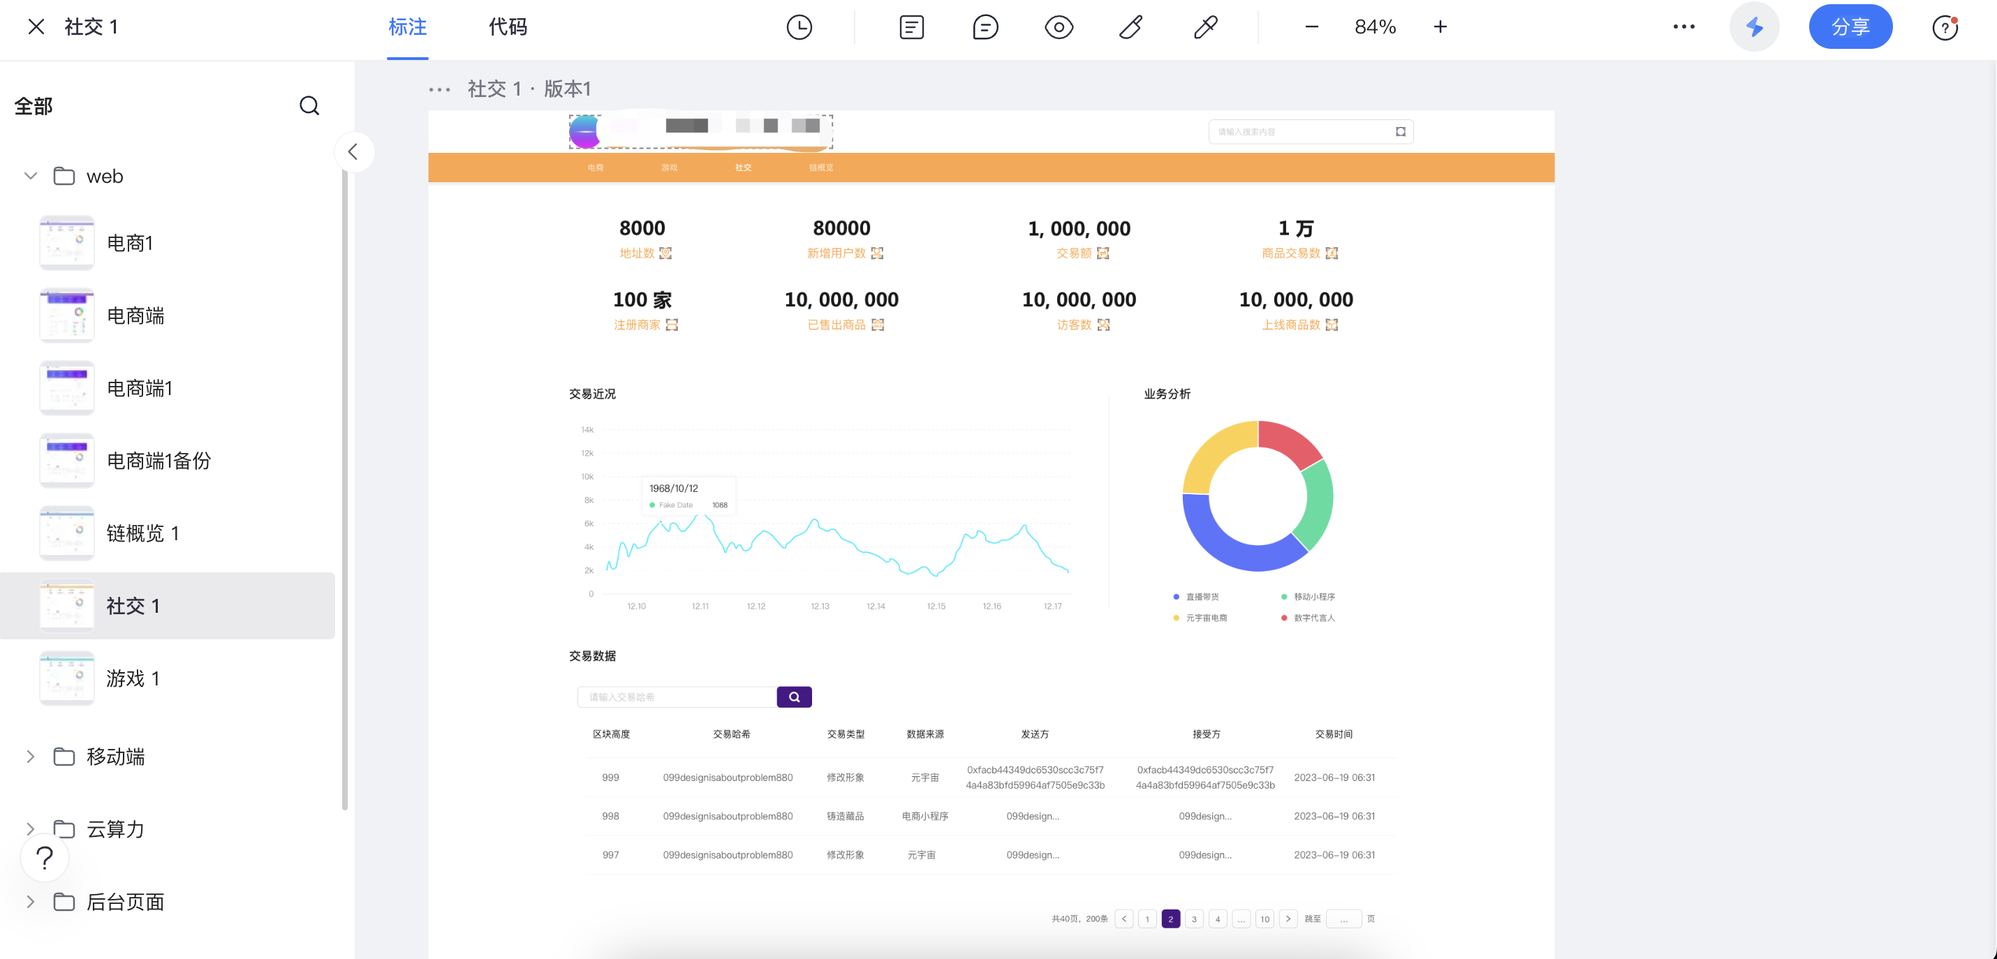
Task: Select the 社交 1 page in the list
Action: tap(168, 606)
